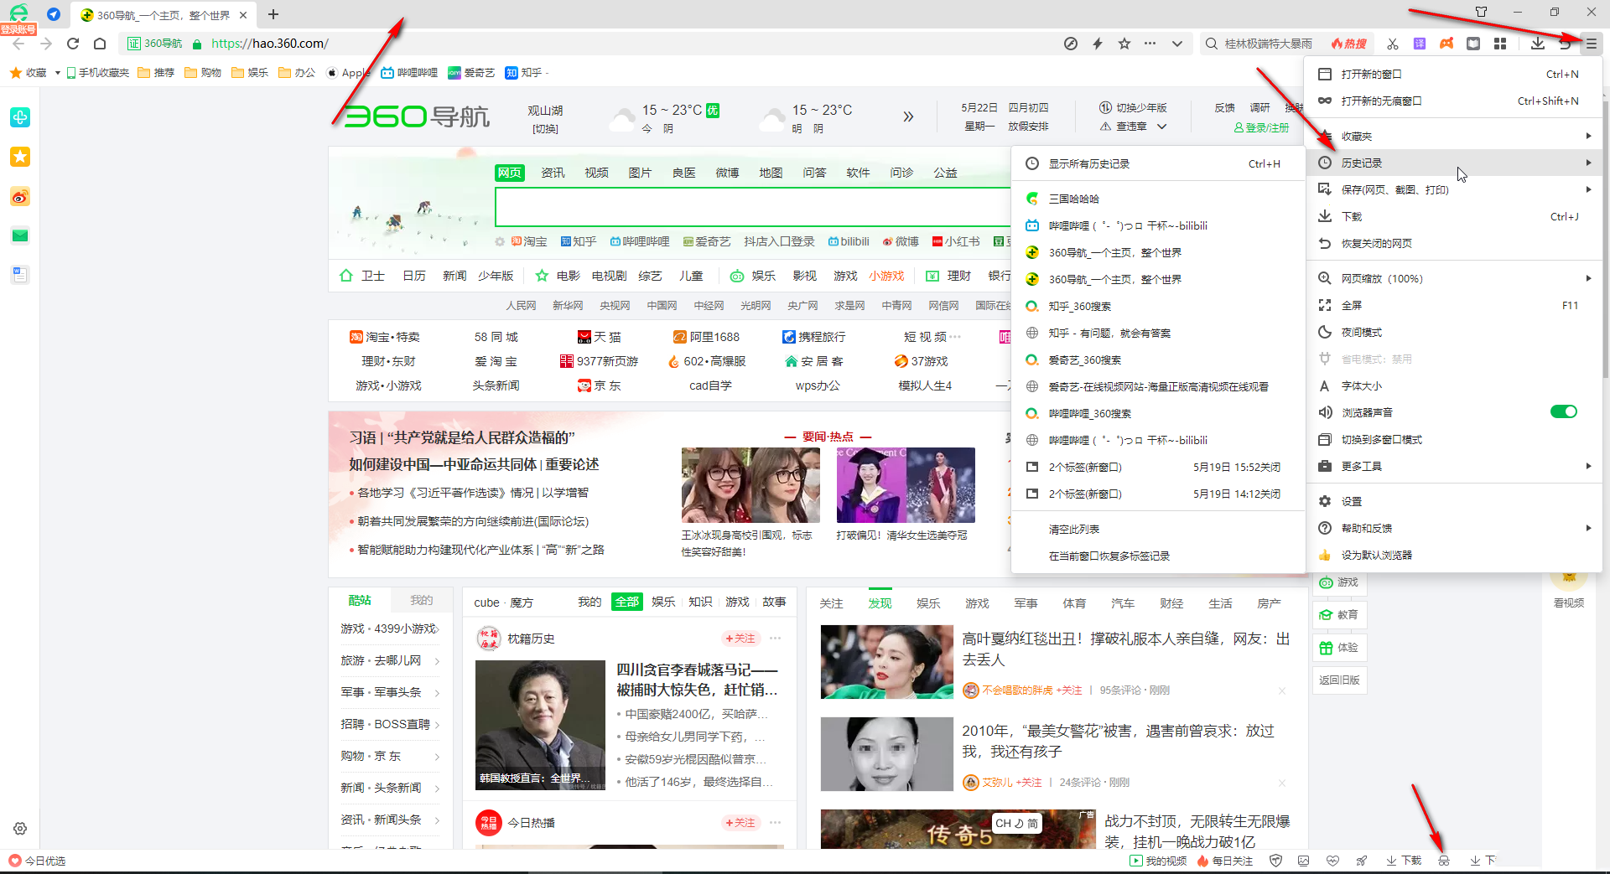1610x874 pixels.
Task: Open 每日关注 in status bar
Action: [x=1225, y=861]
